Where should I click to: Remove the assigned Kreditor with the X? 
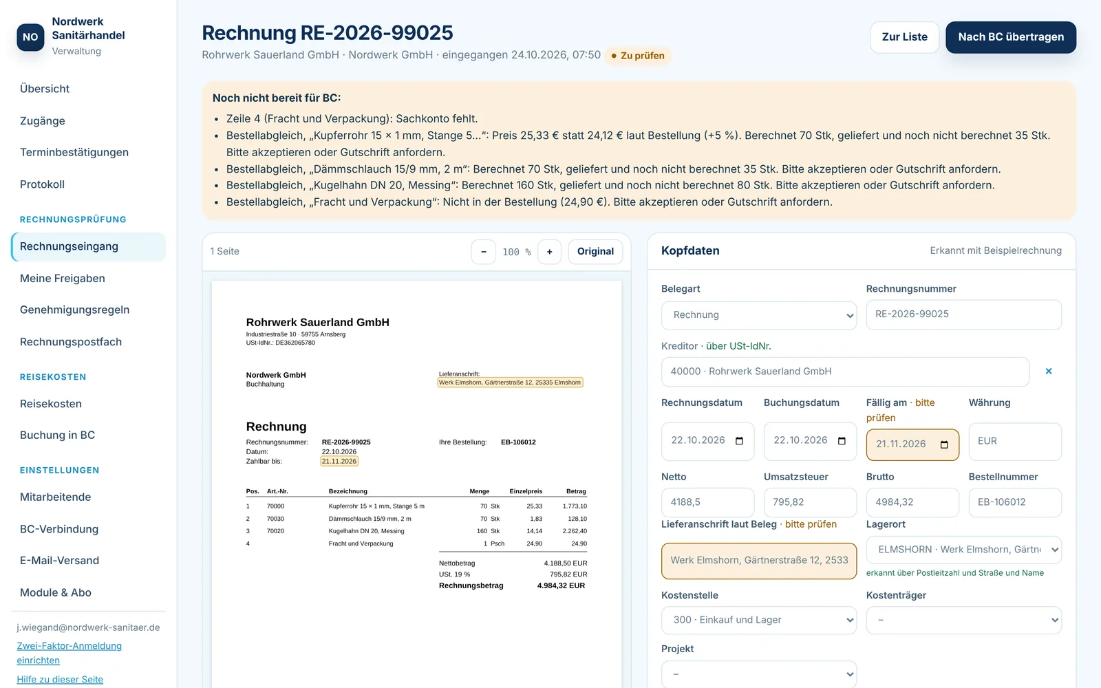[1049, 372]
